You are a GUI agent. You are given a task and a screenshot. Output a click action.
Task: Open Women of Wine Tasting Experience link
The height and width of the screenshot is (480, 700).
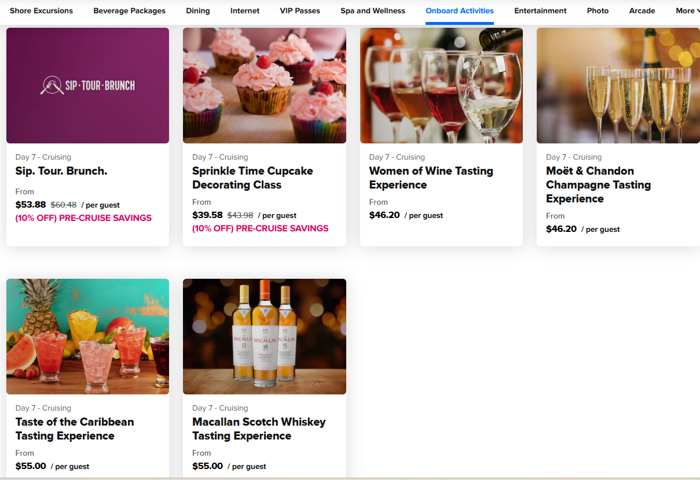tap(431, 178)
